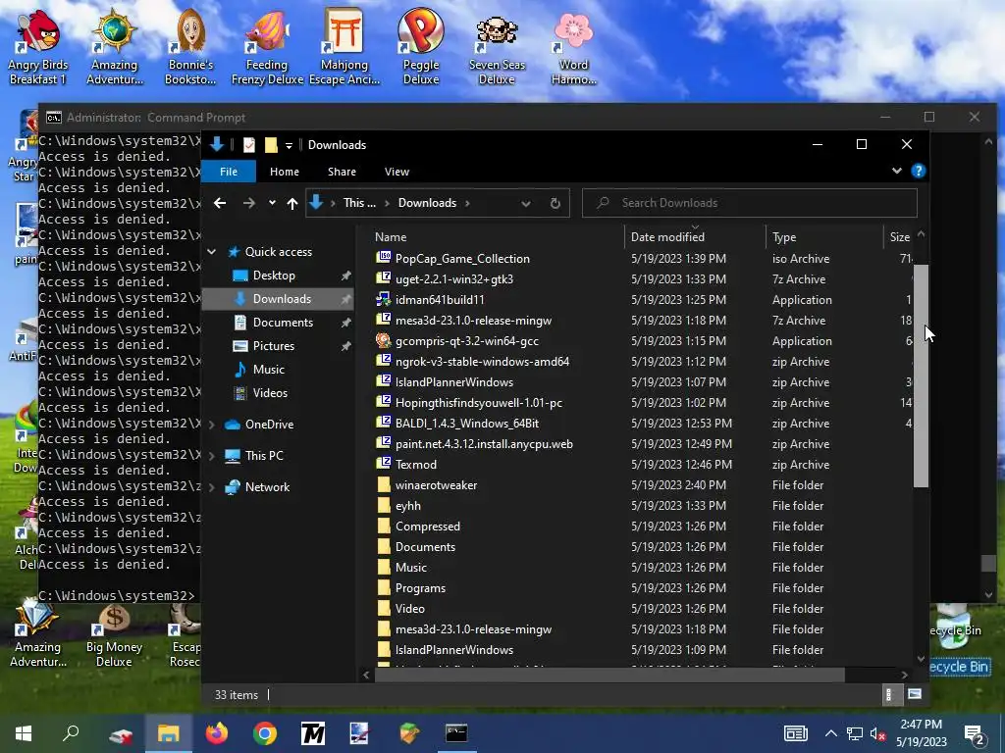Open the File tab

[x=229, y=172]
